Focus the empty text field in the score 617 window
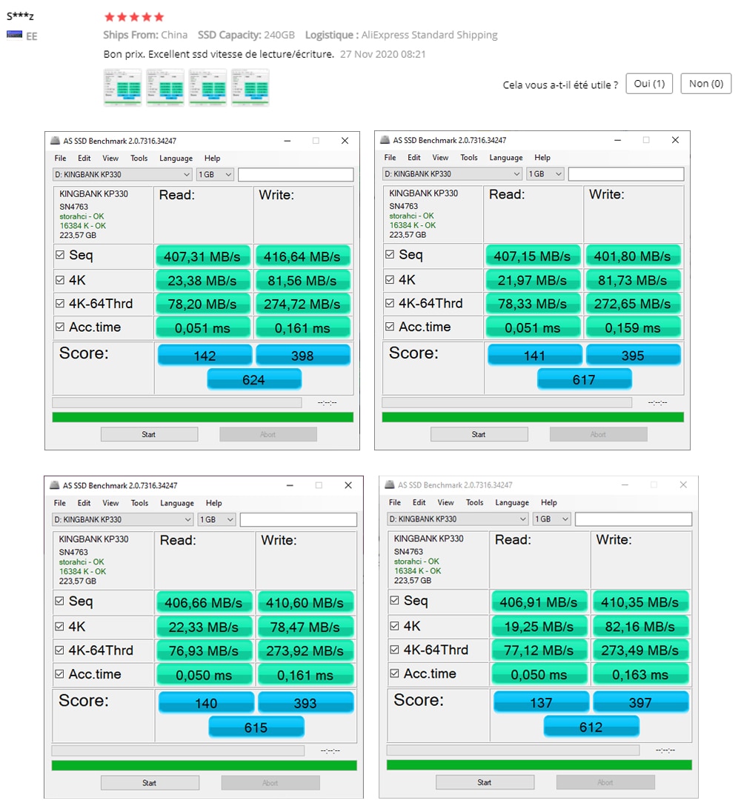 pyautogui.click(x=626, y=174)
